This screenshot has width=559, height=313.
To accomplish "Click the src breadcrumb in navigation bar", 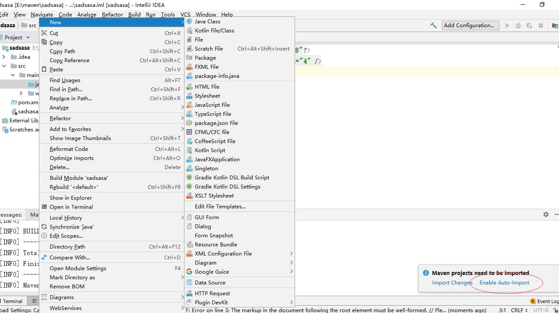I will (x=29, y=26).
